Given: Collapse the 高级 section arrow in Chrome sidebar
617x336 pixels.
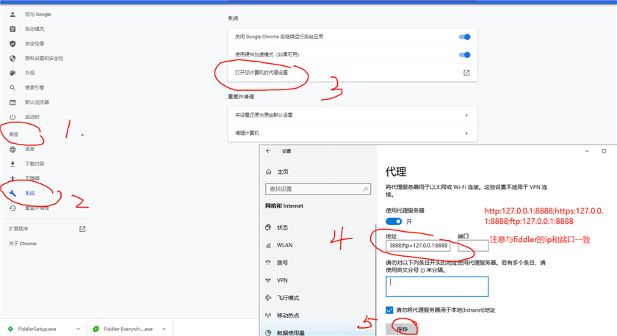Looking at the screenshot, I should click(x=82, y=135).
